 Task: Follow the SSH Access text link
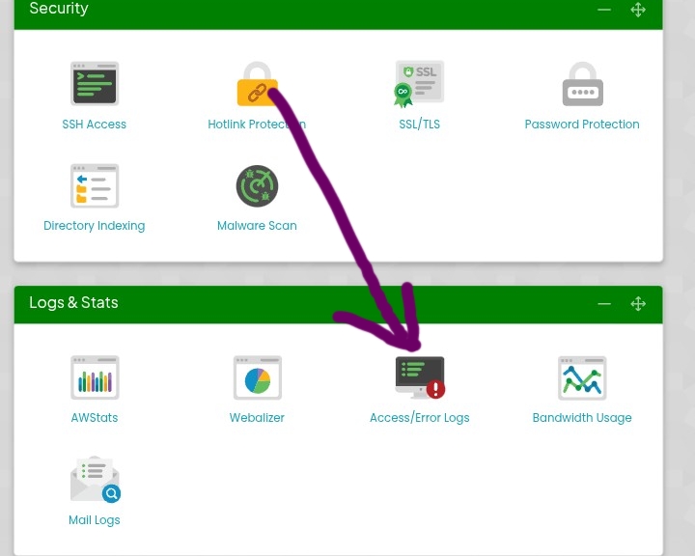(x=94, y=125)
